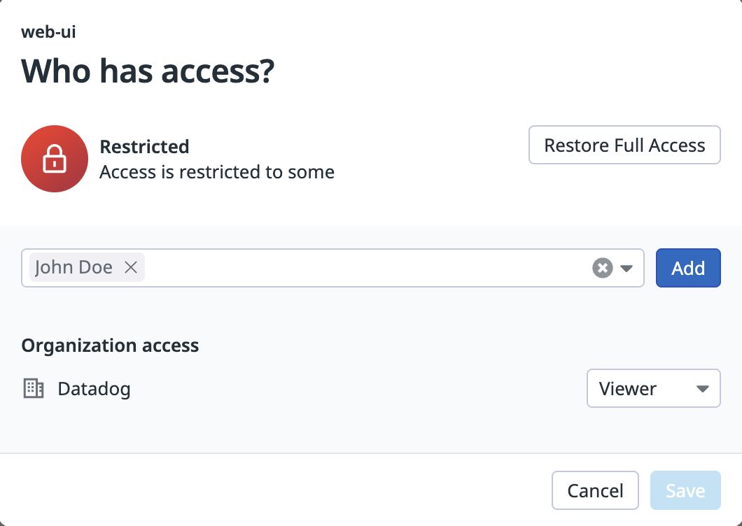Click Restore Full Access
742x526 pixels.
point(624,145)
